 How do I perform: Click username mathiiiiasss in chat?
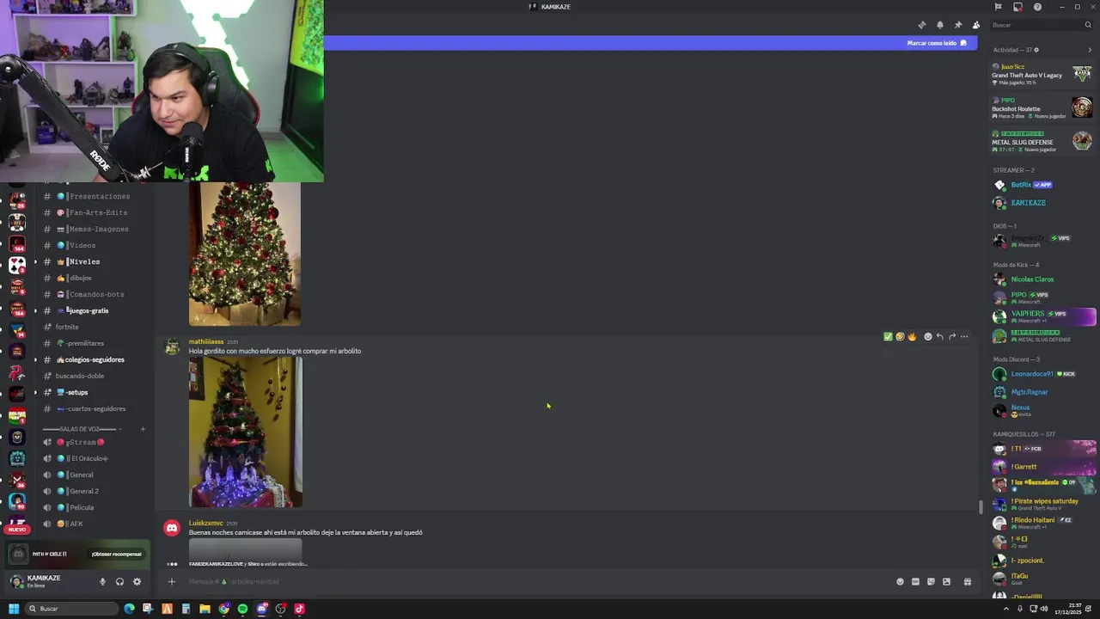(206, 341)
